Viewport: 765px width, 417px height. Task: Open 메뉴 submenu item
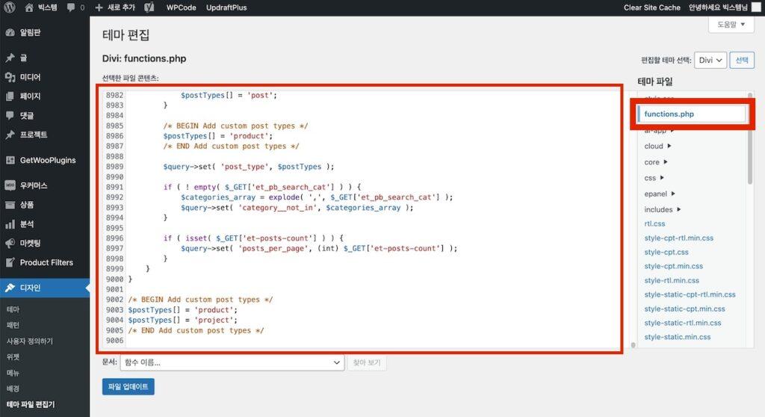13,373
